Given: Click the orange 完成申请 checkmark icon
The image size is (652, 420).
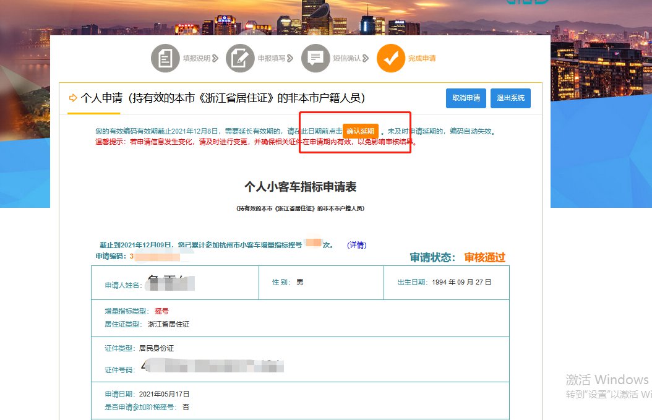Looking at the screenshot, I should 390,59.
